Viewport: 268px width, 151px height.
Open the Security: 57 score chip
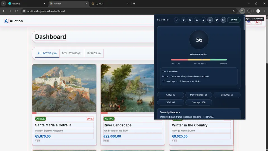coord(227,95)
